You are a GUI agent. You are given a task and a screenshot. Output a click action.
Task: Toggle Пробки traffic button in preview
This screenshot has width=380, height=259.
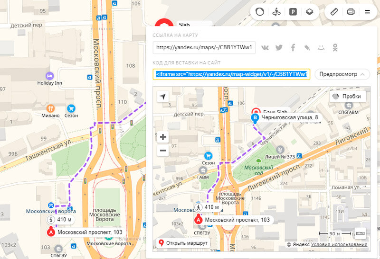click(348, 97)
